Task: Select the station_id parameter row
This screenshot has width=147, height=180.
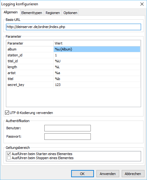Action: pyautogui.click(x=73, y=55)
